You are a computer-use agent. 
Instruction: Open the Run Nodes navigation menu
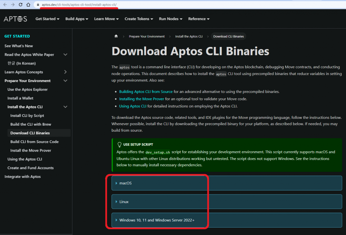[x=171, y=19]
